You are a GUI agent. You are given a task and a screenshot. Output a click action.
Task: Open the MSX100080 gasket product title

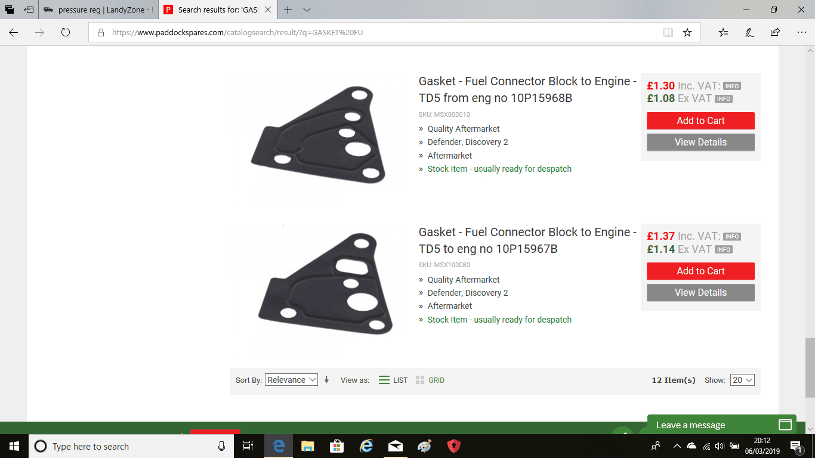click(x=527, y=240)
